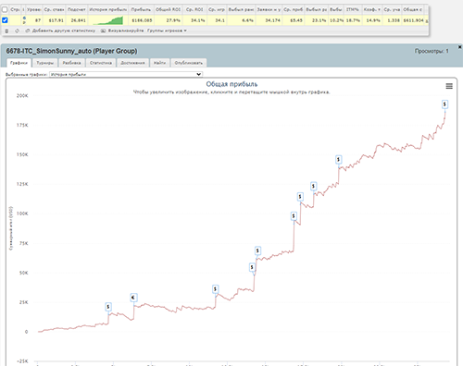Click the История прибыли column header
463x366 pixels.
click(x=108, y=10)
